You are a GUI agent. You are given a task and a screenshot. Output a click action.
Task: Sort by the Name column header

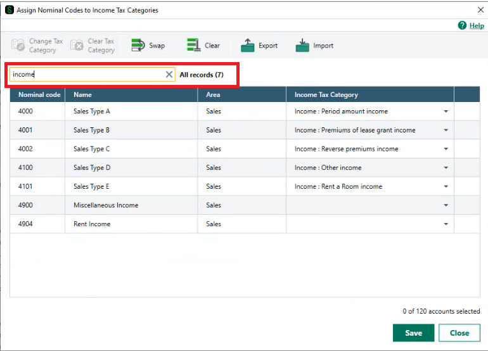131,94
